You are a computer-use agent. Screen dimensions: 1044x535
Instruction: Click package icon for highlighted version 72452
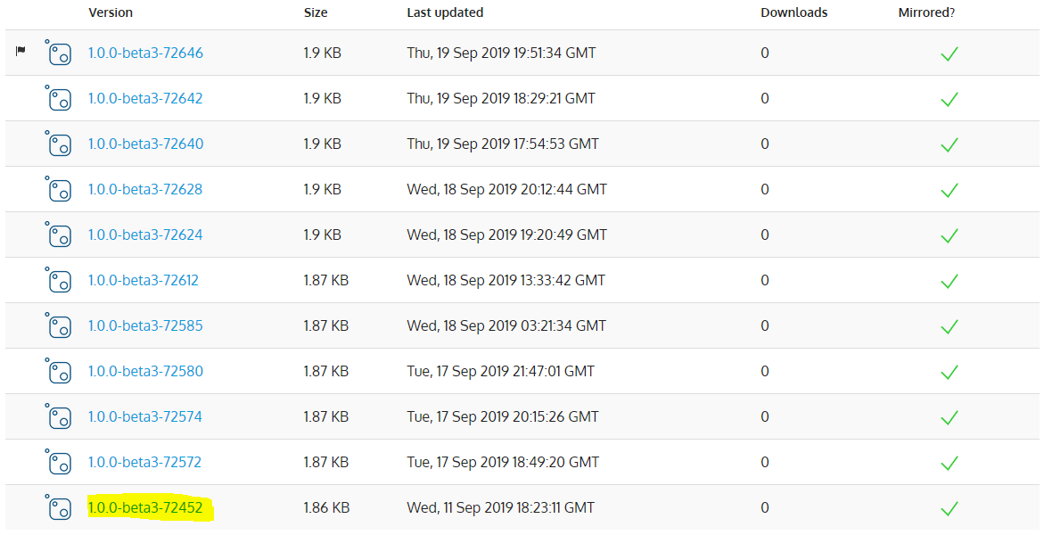click(x=59, y=507)
